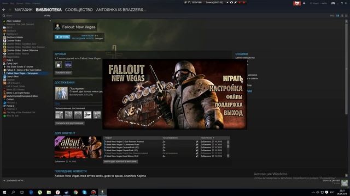Open the Steam Big Picture controller icon

pyautogui.click(x=333, y=3)
